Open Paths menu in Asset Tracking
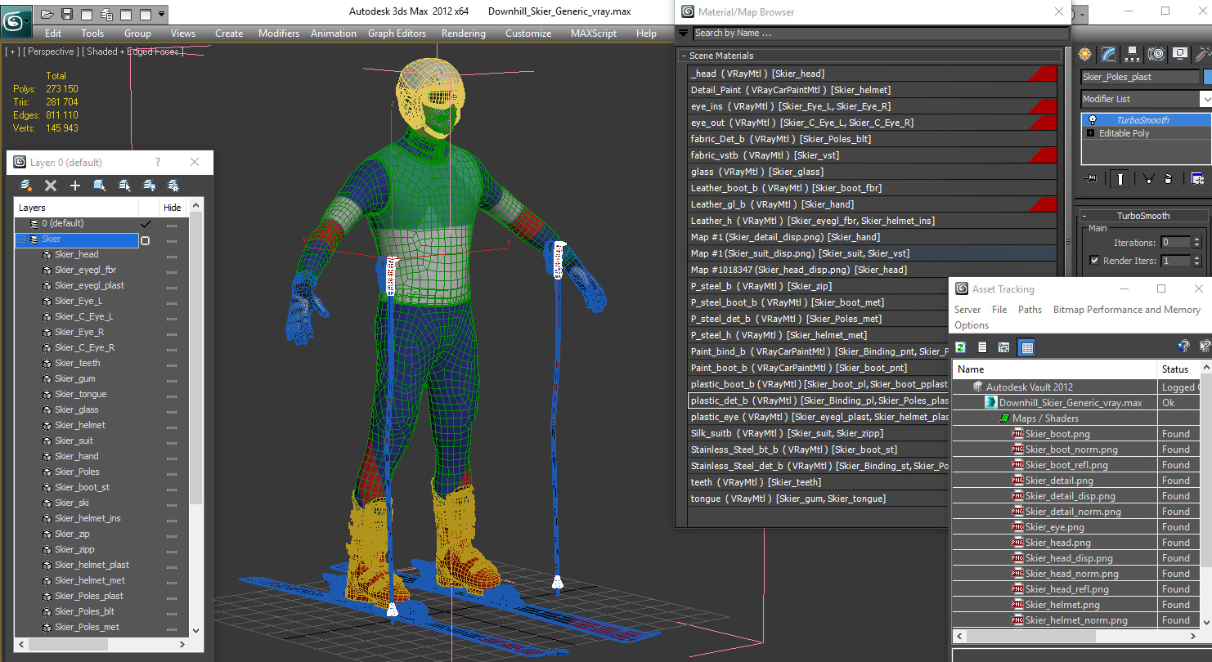 1030,310
